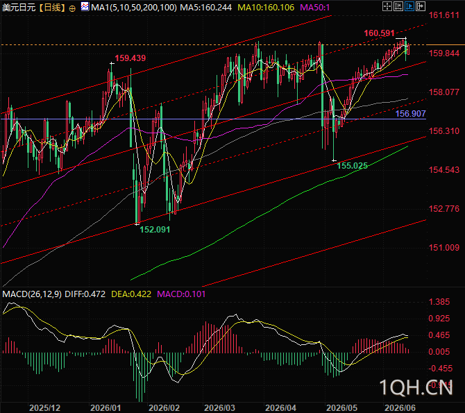Click the DIFF:0.472 value
This screenshot has width=465, height=413.
85,294
